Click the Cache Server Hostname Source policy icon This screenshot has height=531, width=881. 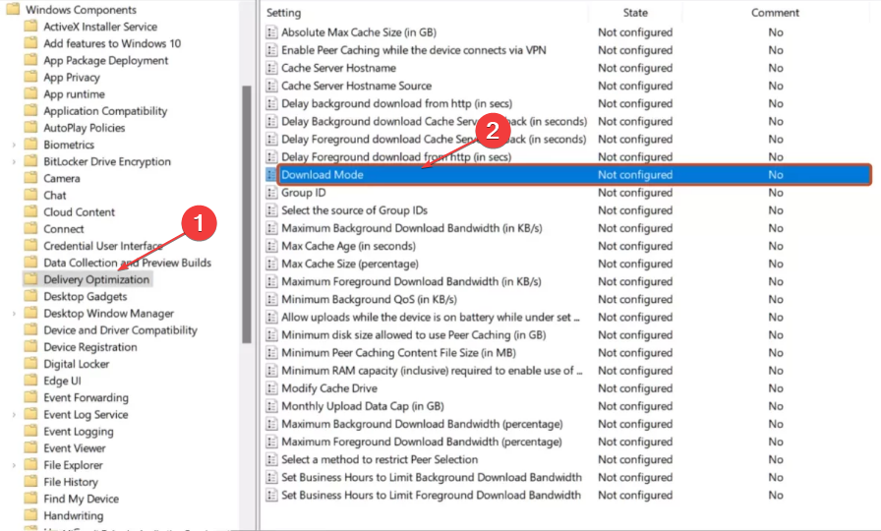point(271,86)
